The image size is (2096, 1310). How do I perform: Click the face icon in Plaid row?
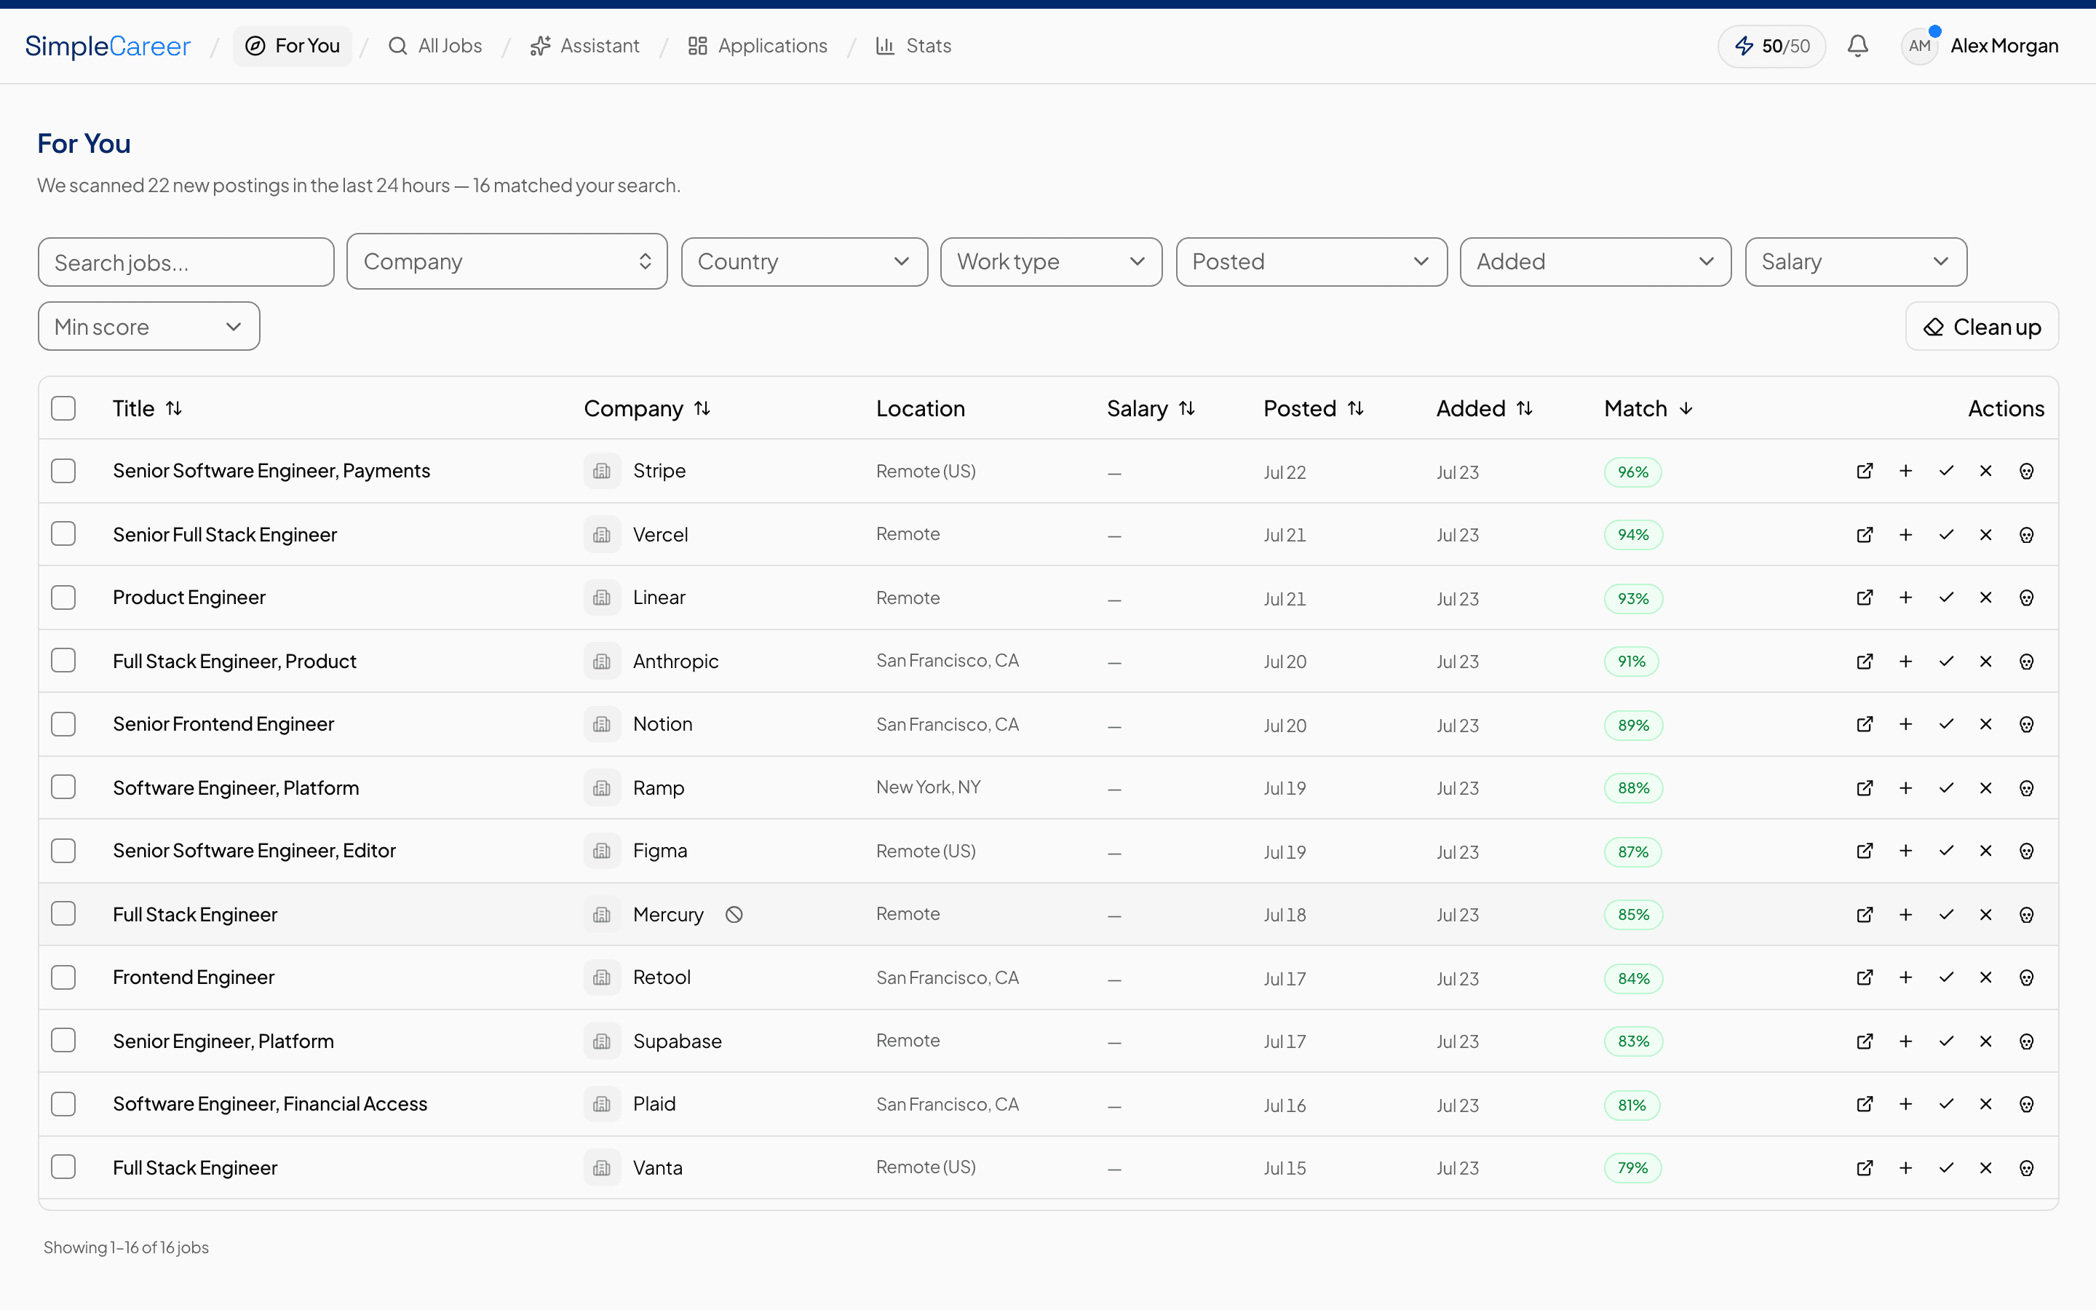coord(2027,1104)
